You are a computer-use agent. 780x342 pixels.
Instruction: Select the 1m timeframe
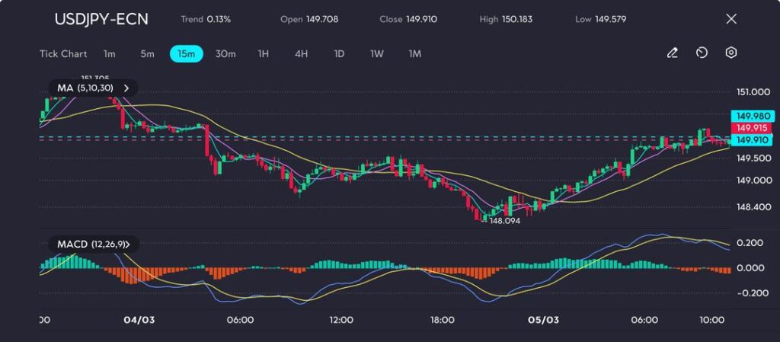click(x=110, y=54)
